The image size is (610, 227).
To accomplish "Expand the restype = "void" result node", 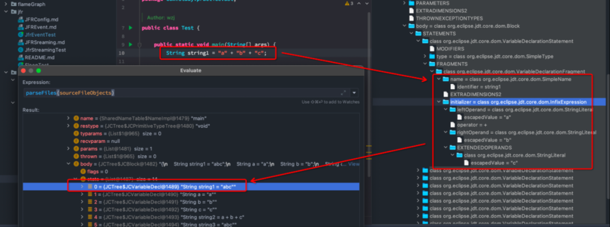I will pos(68,126).
